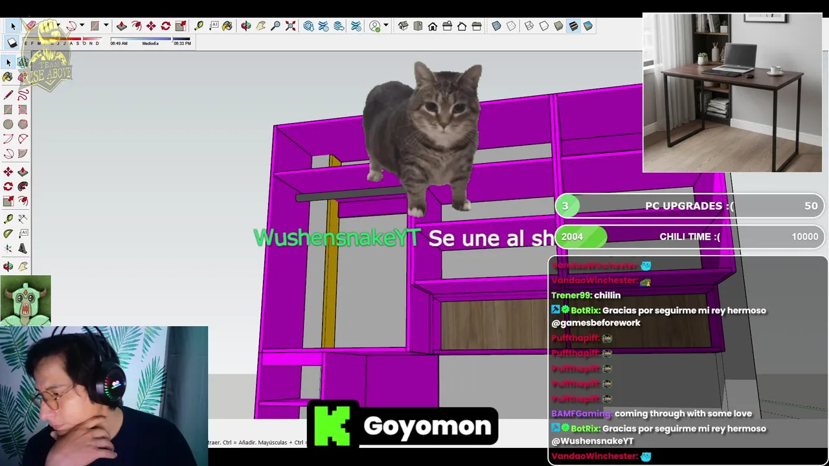Enable Hidden Line face style
The height and width of the screenshot is (466, 829).
pos(544,26)
